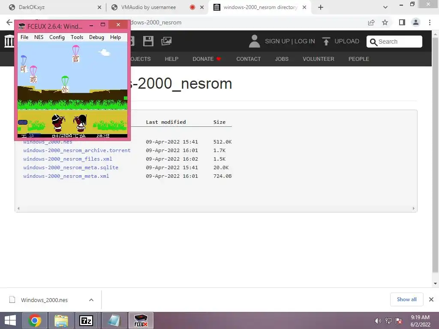This screenshot has height=329, width=439.
Task: Open windows-2000_nesrom_files.xml file link
Action: point(67,159)
